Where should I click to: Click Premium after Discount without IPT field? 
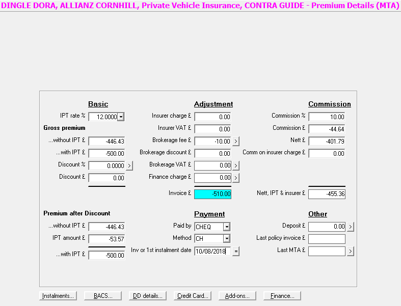[x=106, y=227]
